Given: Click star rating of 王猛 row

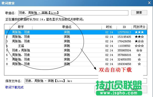Looking at the screenshot, I should 139,46.
